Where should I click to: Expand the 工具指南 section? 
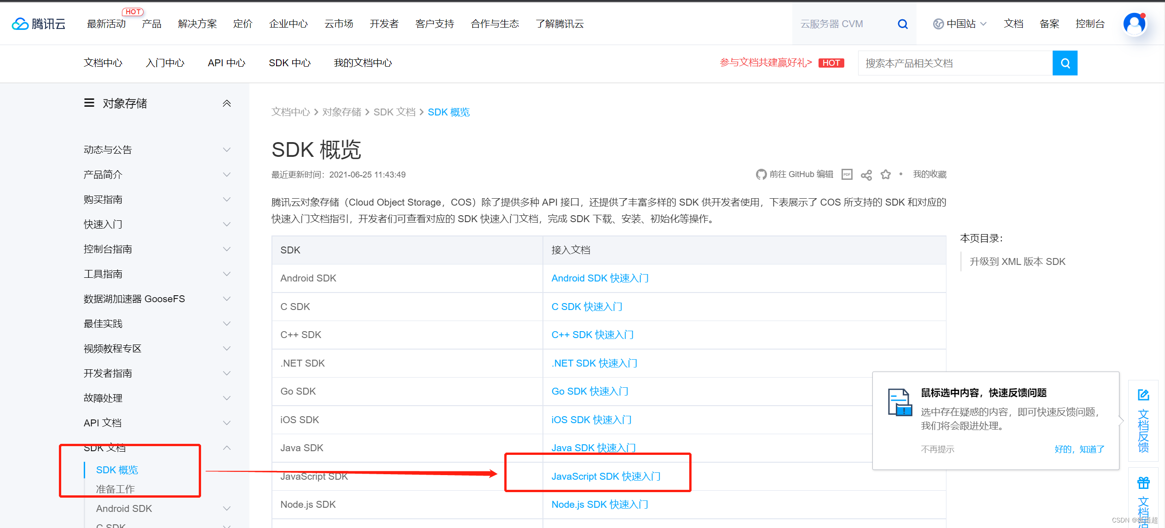[227, 274]
